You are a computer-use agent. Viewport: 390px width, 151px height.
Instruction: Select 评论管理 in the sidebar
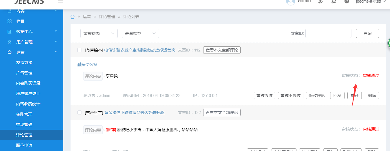pos(32,135)
